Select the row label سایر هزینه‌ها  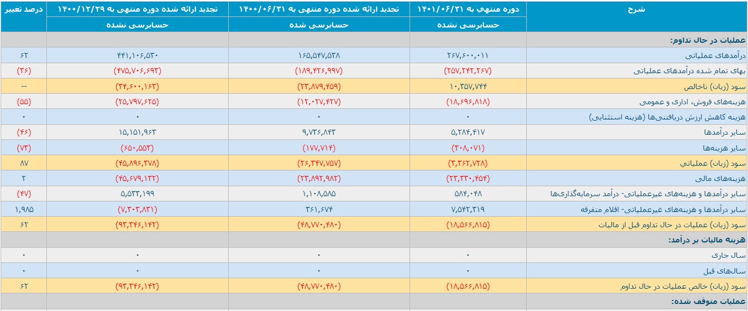pos(726,148)
